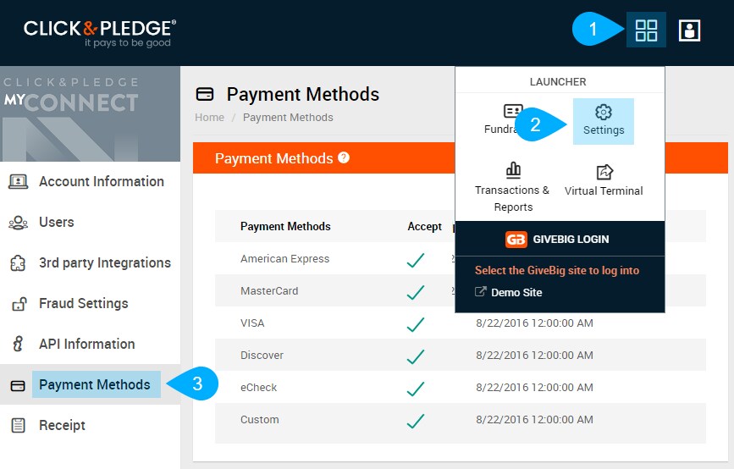Click the Payment Methods page title

click(x=303, y=95)
